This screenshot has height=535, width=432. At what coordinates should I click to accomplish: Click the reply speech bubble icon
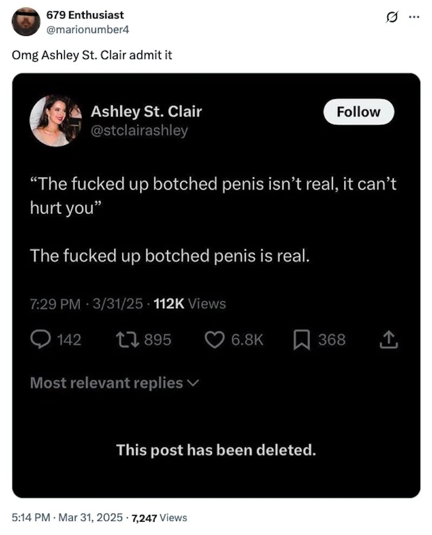39,339
